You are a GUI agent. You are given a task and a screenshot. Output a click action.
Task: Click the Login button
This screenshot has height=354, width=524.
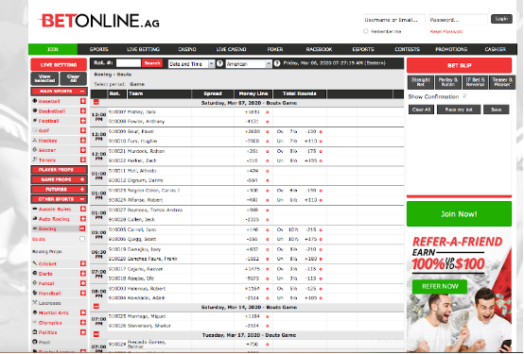pyautogui.click(x=501, y=19)
